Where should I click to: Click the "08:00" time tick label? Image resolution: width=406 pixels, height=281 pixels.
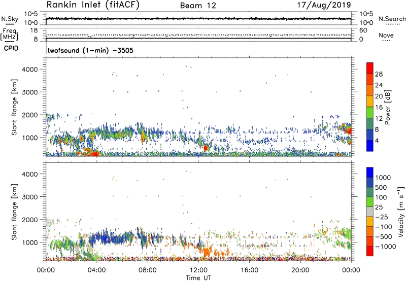[x=148, y=270]
